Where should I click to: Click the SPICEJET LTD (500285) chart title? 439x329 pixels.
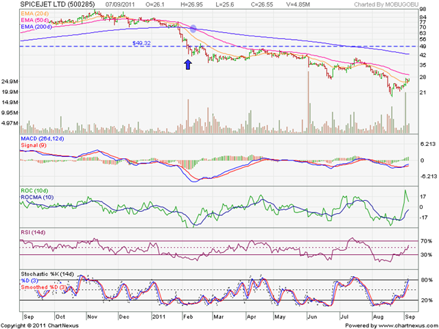coord(58,4)
